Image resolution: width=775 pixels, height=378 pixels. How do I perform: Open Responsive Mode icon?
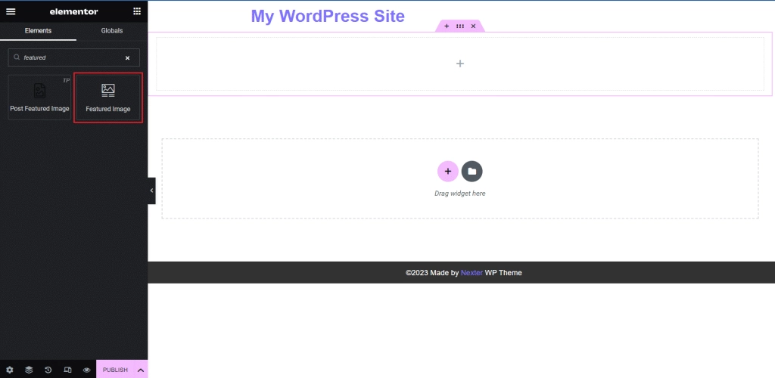click(67, 370)
